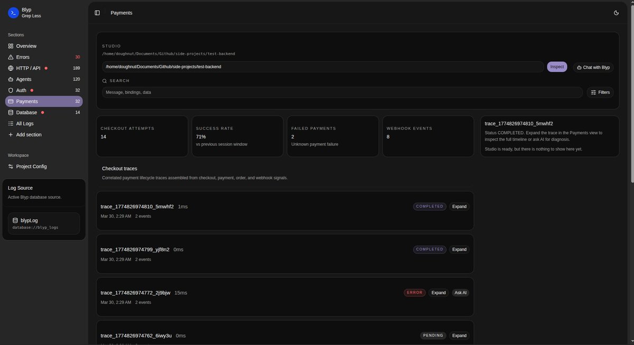Click the HTTP / API globe icon
This screenshot has width=634, height=345.
(11, 68)
